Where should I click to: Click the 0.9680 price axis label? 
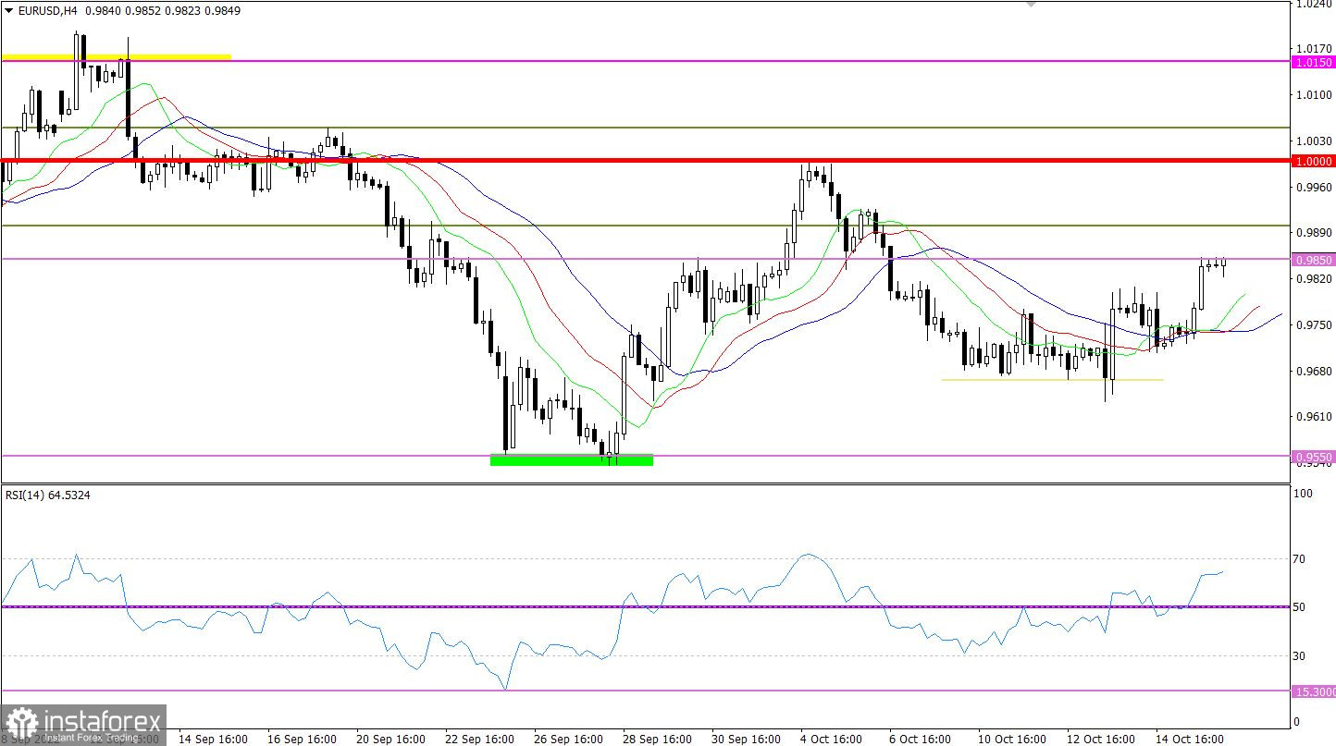(1314, 371)
